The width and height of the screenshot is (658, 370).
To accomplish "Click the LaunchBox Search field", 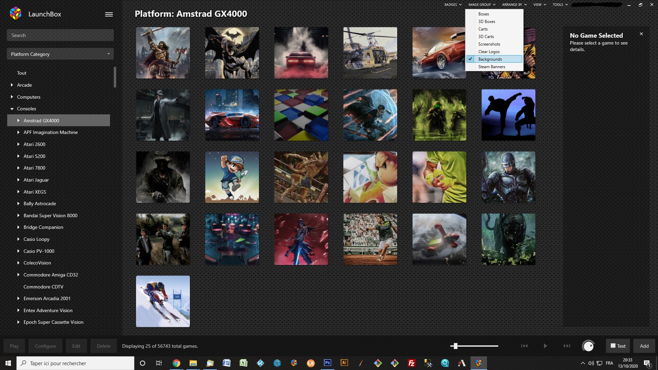I will [60, 35].
